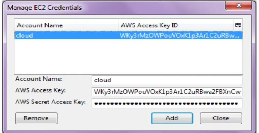This screenshot has height=133, width=259.
Task: Close the dialog with the Close button
Action: click(221, 118)
